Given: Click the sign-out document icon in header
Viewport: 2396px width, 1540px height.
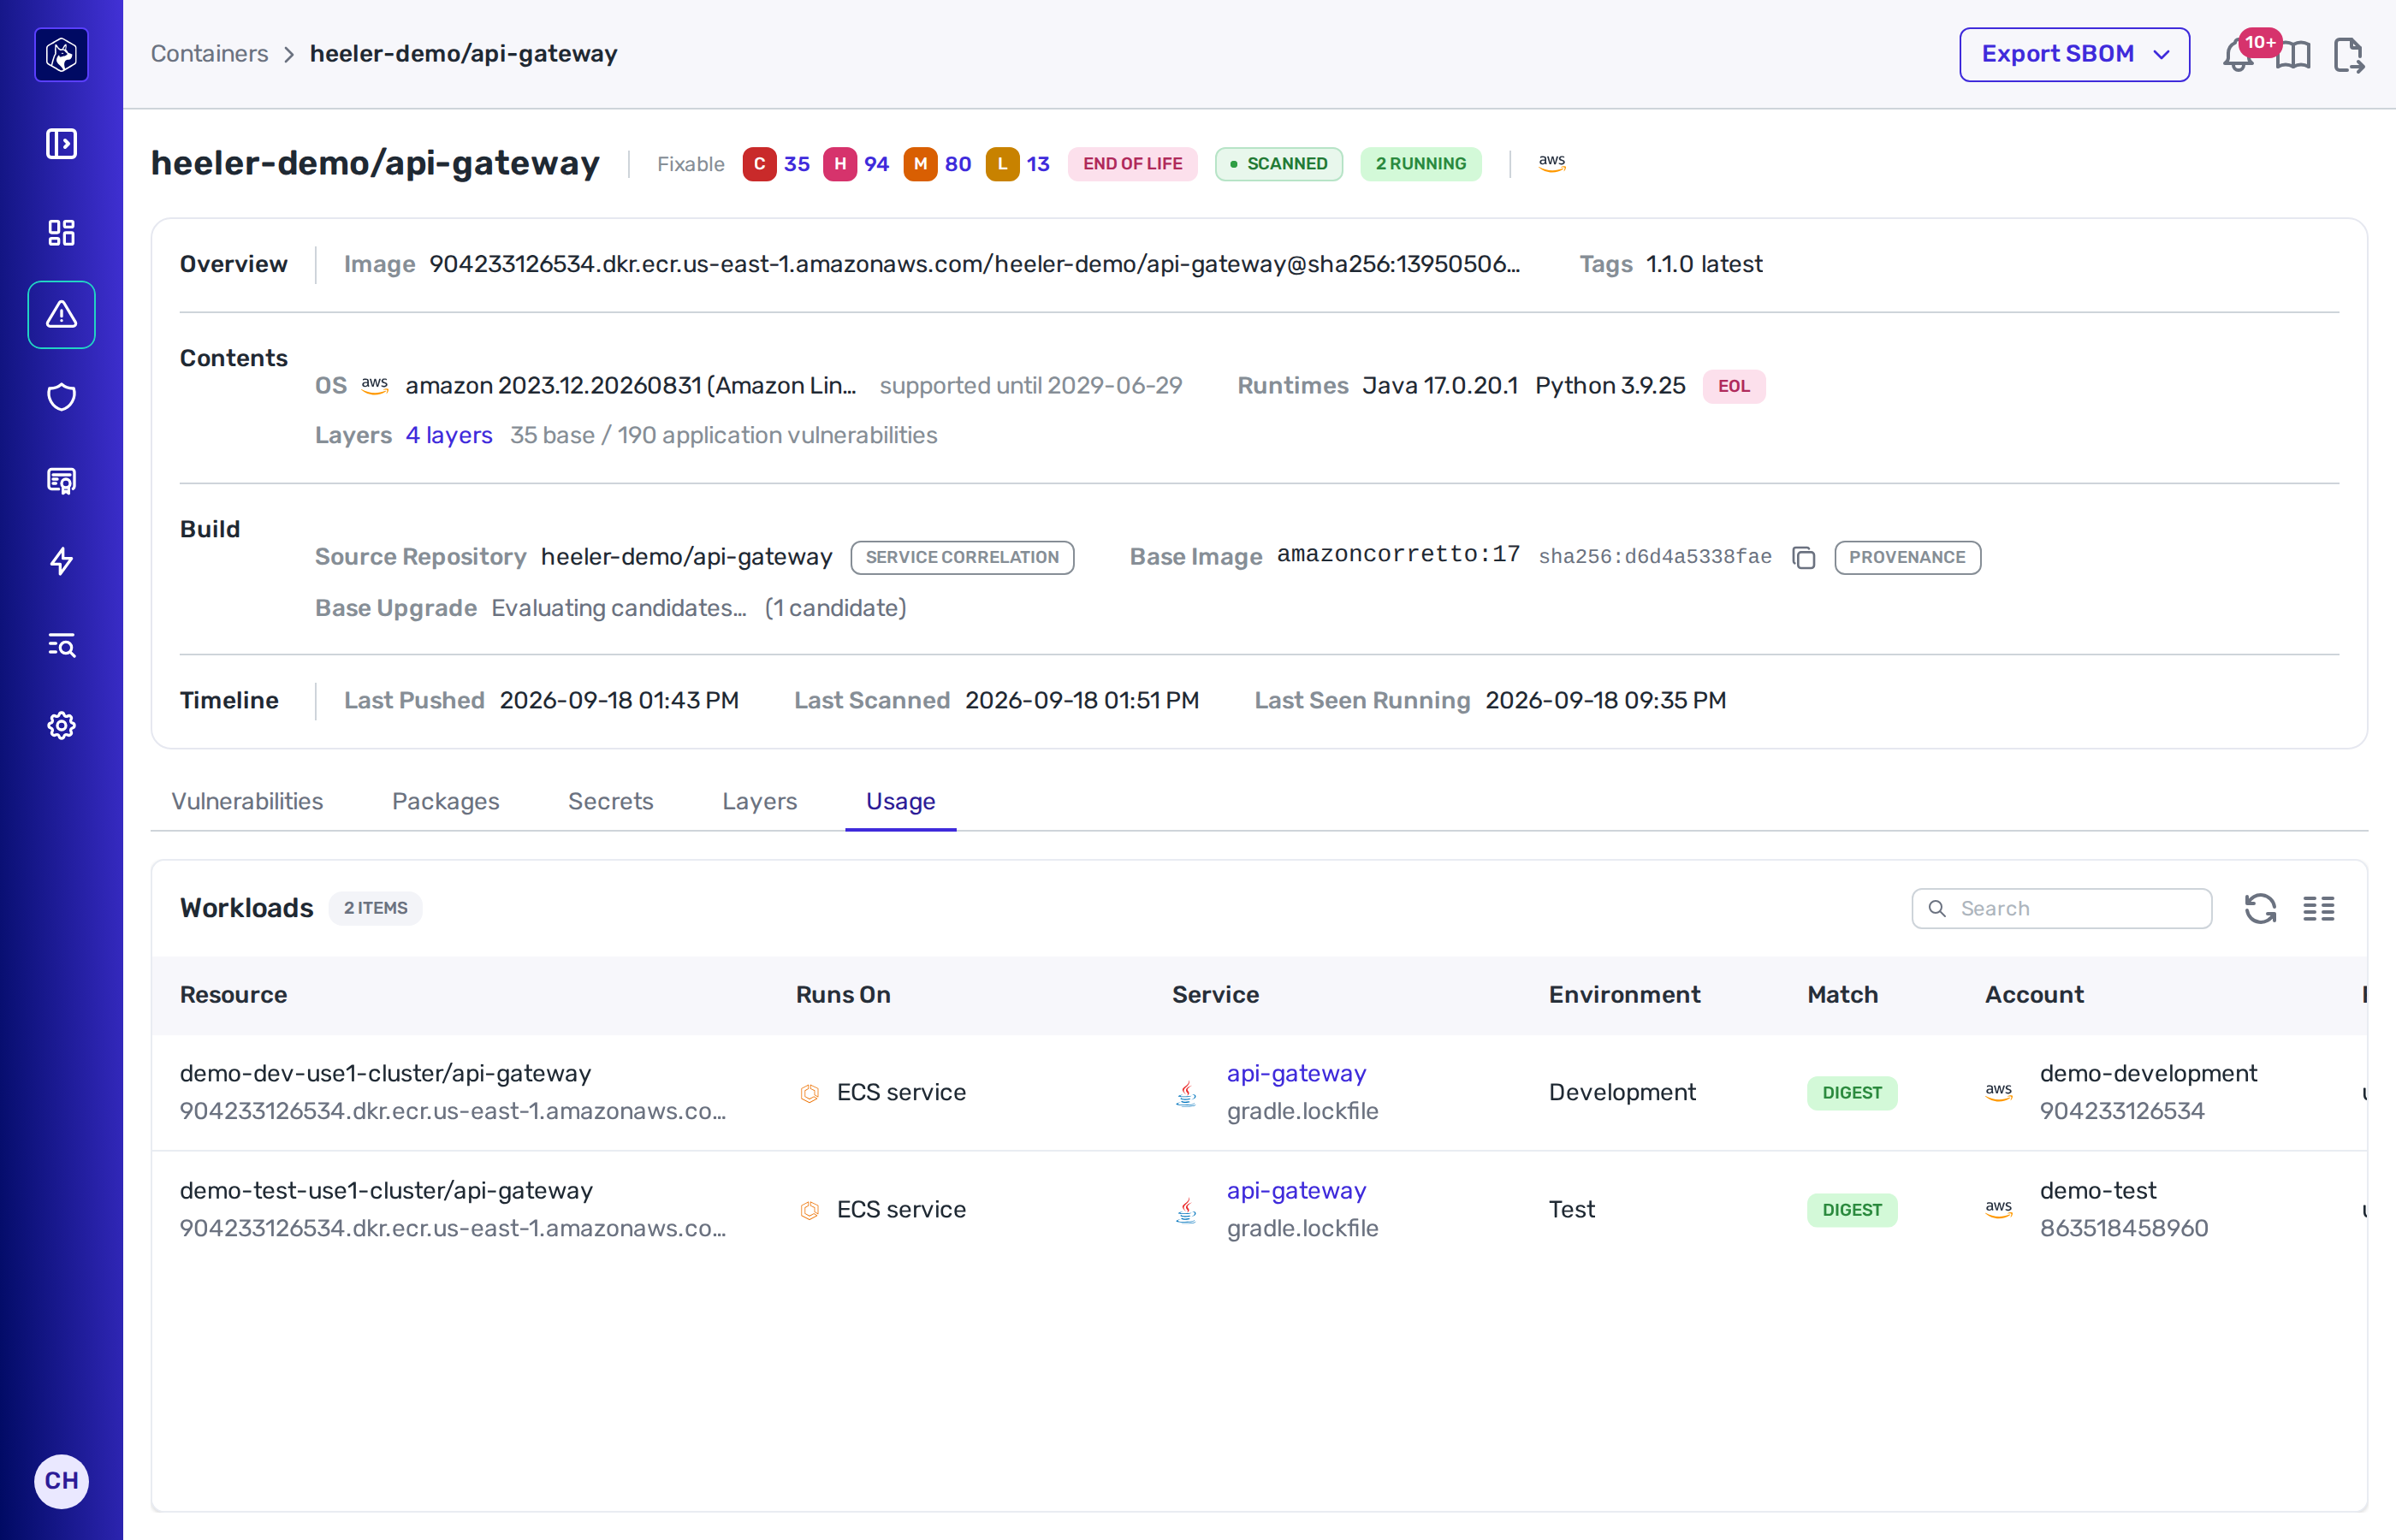Looking at the screenshot, I should [2348, 55].
